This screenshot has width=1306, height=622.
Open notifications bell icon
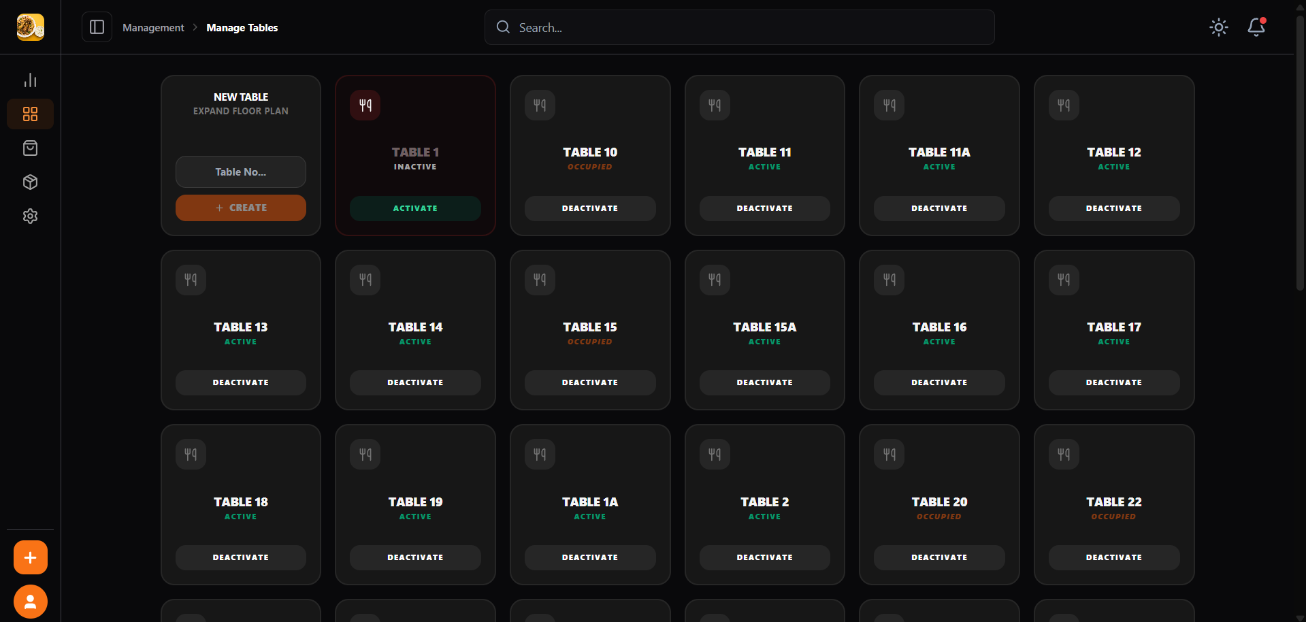pos(1256,27)
